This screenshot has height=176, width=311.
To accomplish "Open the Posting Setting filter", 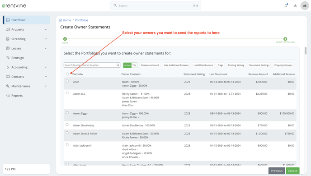I will click(236, 65).
